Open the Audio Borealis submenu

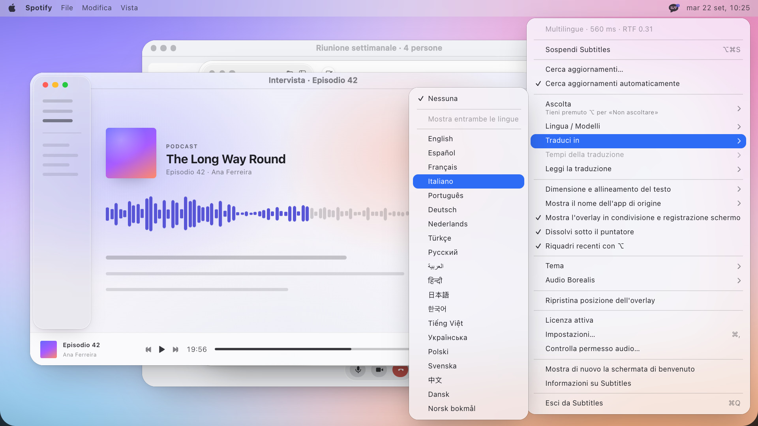coord(638,280)
